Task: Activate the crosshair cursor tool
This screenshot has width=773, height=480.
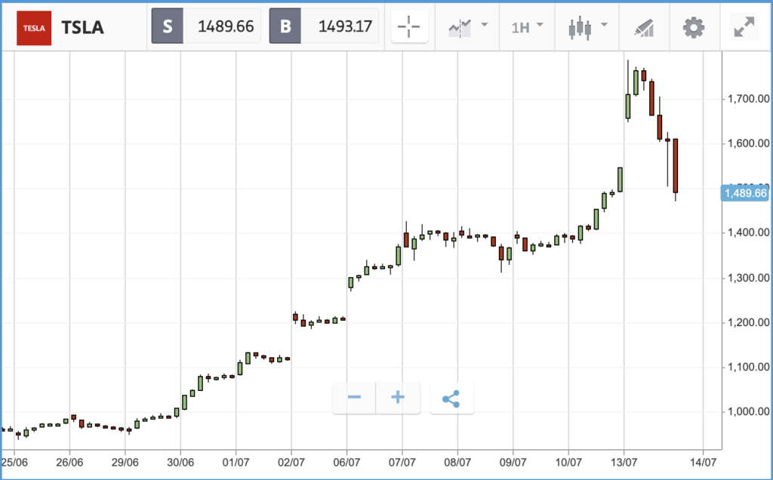Action: 409,26
